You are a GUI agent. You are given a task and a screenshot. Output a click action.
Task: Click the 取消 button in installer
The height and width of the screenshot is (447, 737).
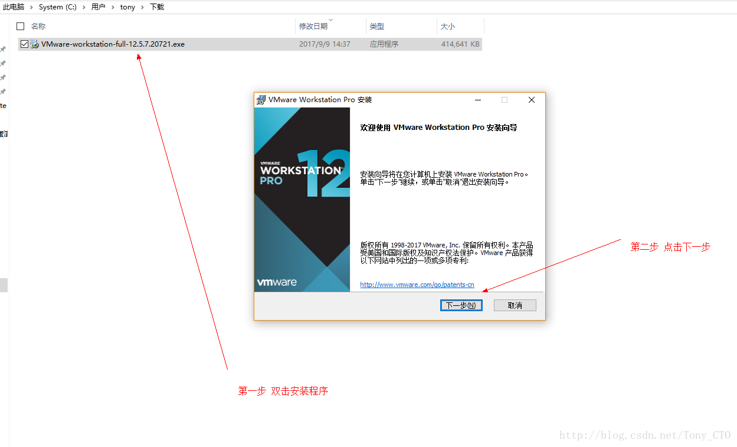click(x=515, y=305)
